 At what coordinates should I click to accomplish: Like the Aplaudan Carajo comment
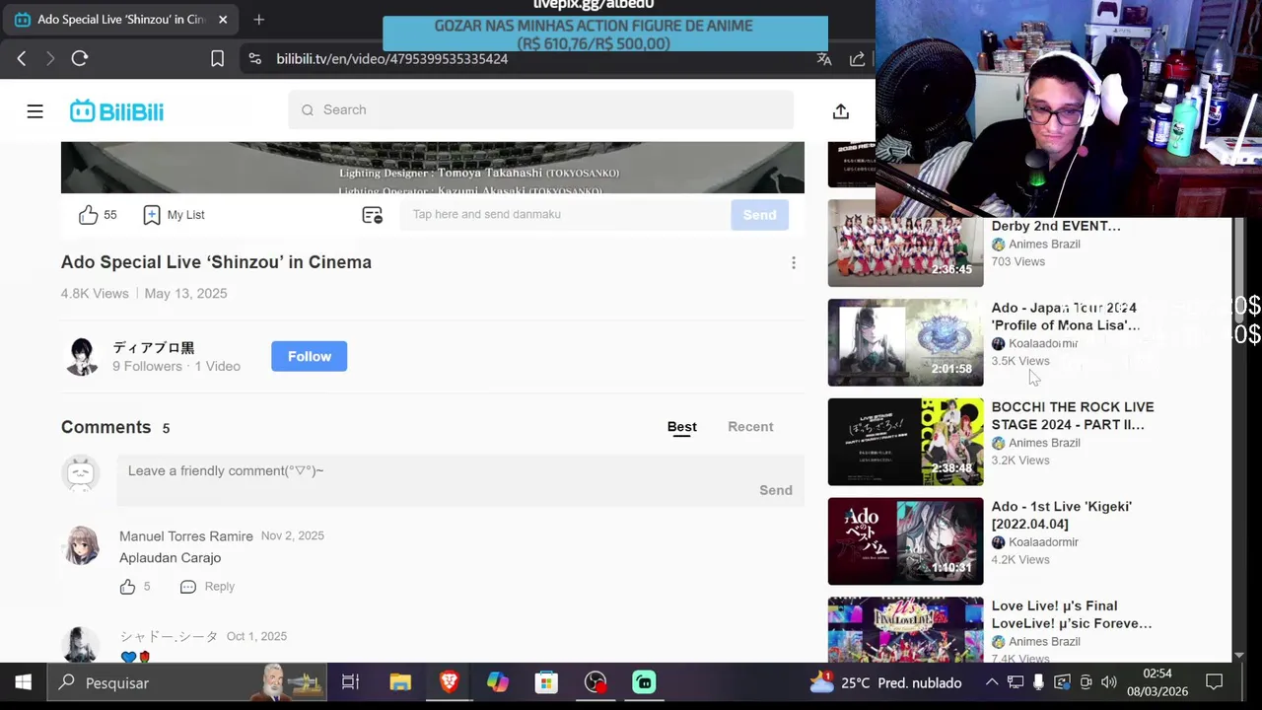[x=128, y=587]
